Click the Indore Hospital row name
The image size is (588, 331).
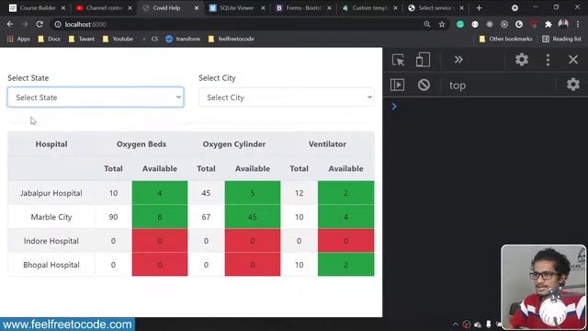(x=51, y=241)
